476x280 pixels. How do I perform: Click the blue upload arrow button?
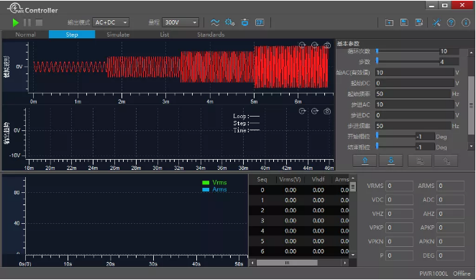365,161
